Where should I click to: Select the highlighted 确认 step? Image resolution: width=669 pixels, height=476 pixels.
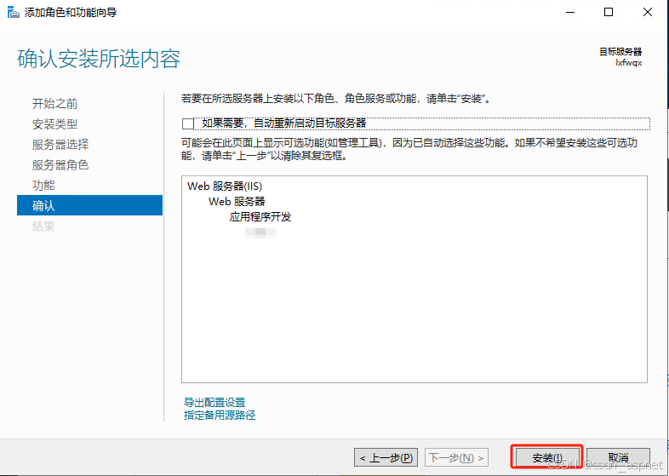point(89,205)
